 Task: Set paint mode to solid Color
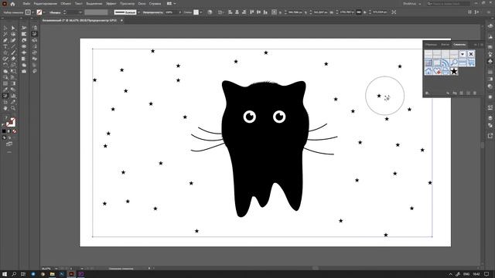(4, 131)
